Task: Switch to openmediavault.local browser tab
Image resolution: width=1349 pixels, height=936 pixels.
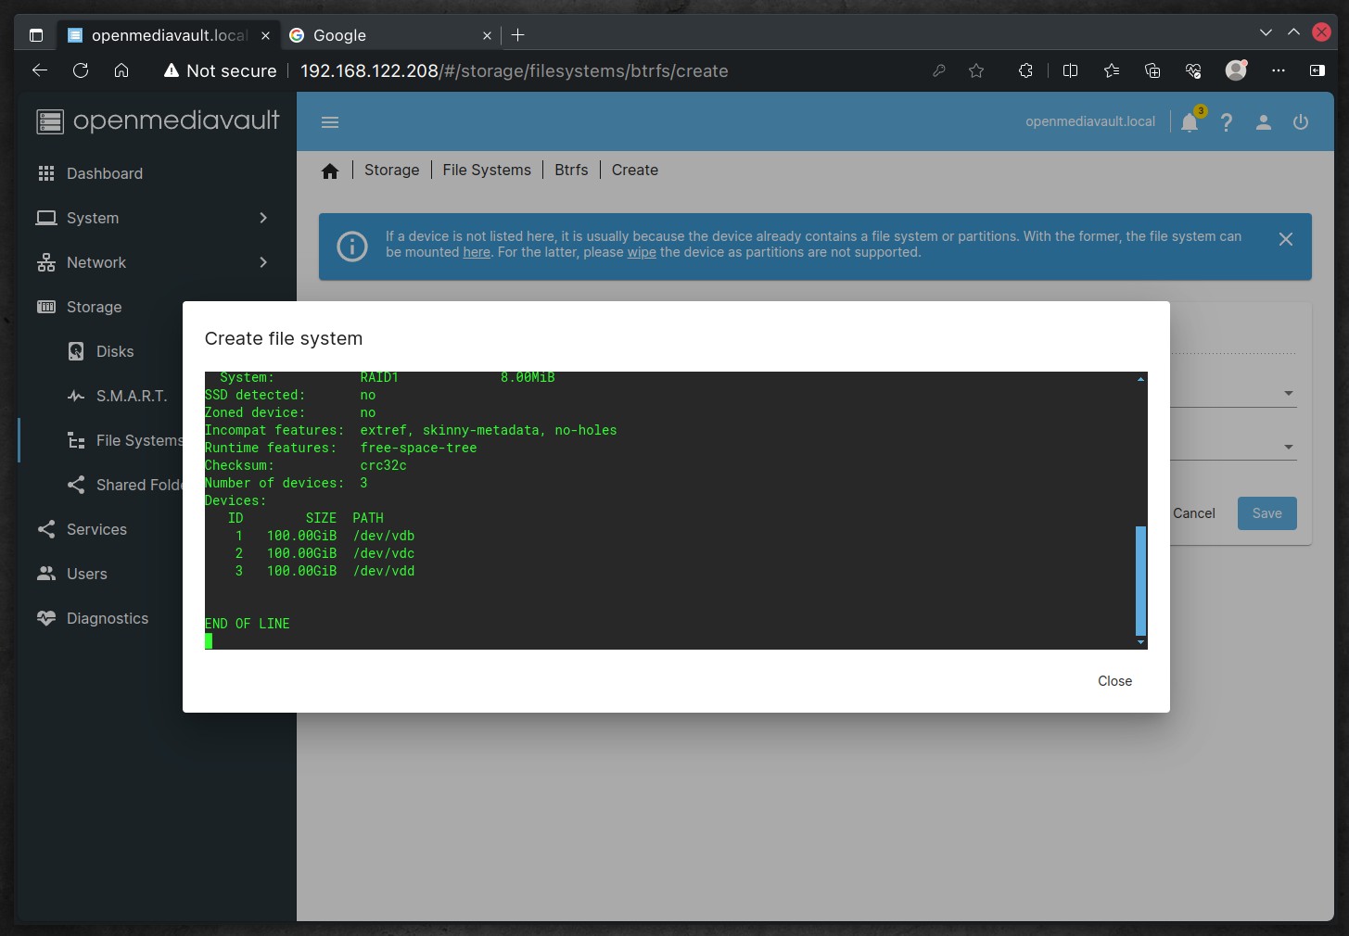Action: click(x=169, y=35)
